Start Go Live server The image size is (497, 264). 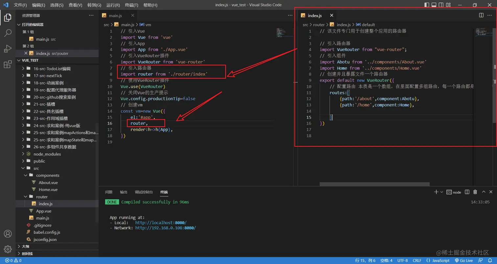[463, 260]
